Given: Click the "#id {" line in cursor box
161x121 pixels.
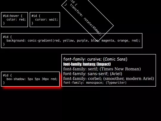Looking at the screenshot, I should [36, 16].
